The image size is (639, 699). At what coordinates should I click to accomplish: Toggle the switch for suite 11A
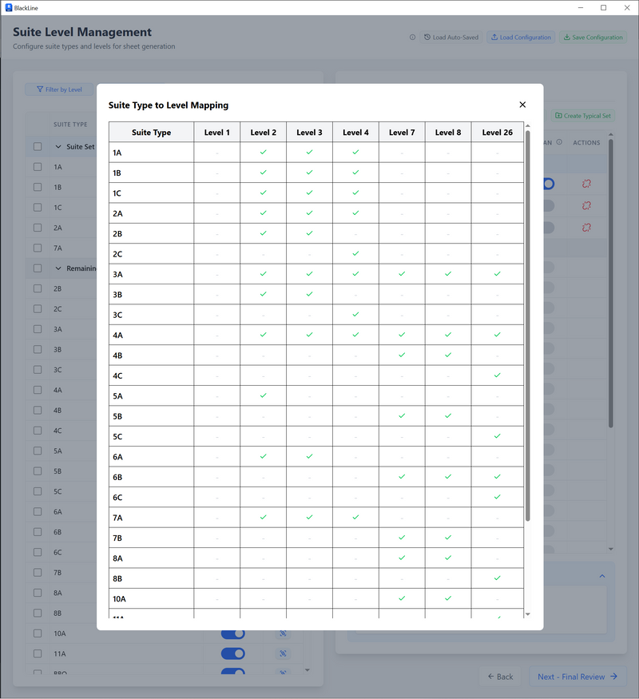click(x=233, y=653)
